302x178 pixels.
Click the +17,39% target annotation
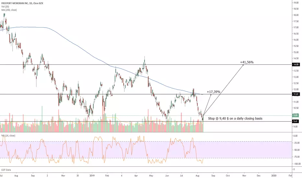[x=214, y=92]
